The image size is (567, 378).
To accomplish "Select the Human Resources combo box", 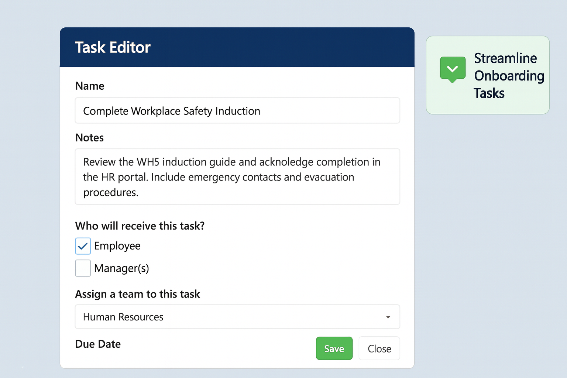I will (x=237, y=317).
